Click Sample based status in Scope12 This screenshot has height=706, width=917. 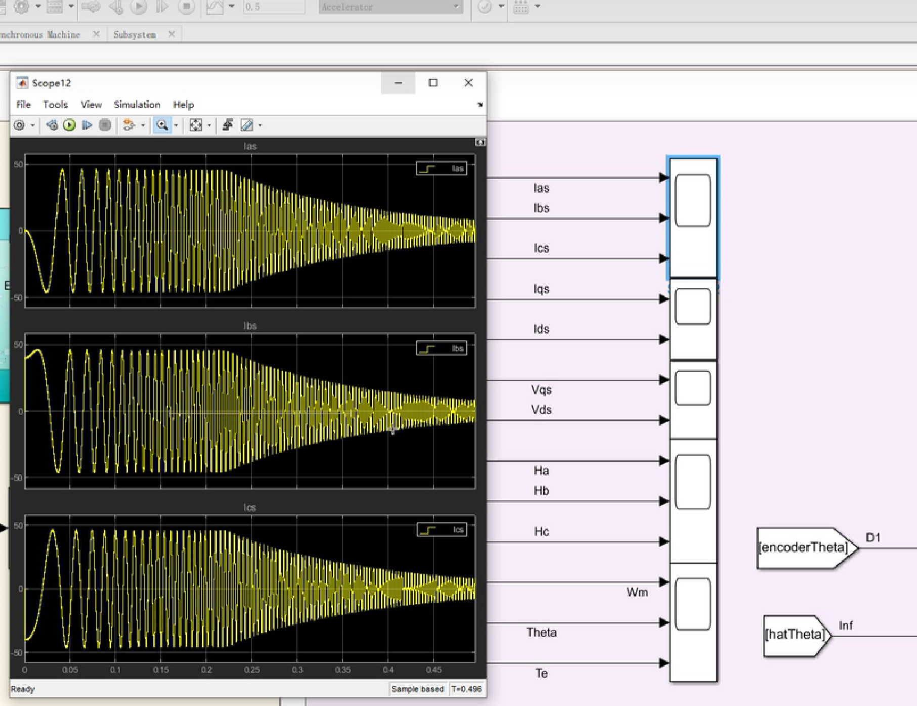418,689
